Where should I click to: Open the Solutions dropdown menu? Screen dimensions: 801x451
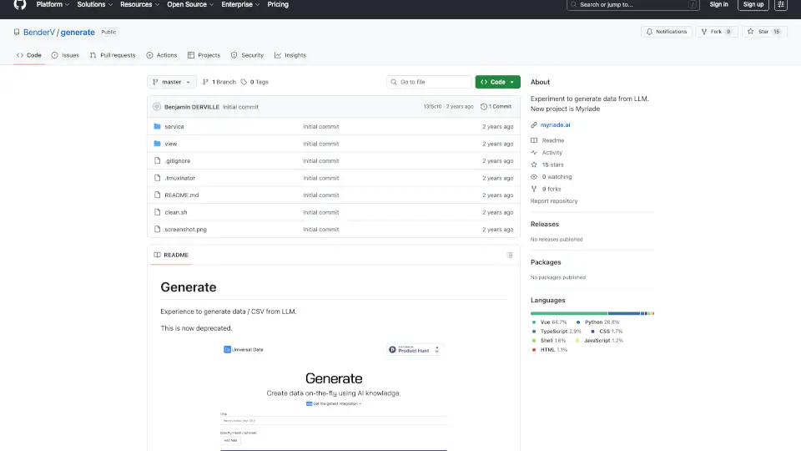[94, 5]
